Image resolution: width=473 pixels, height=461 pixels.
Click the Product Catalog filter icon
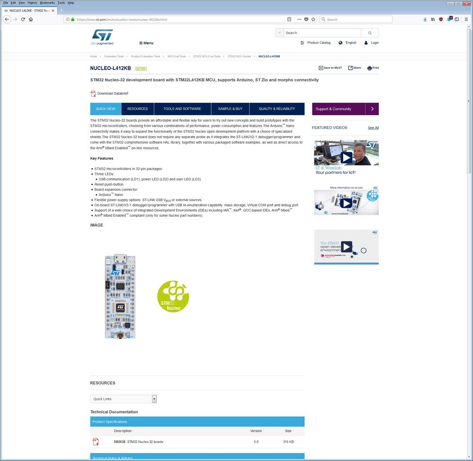click(x=302, y=43)
